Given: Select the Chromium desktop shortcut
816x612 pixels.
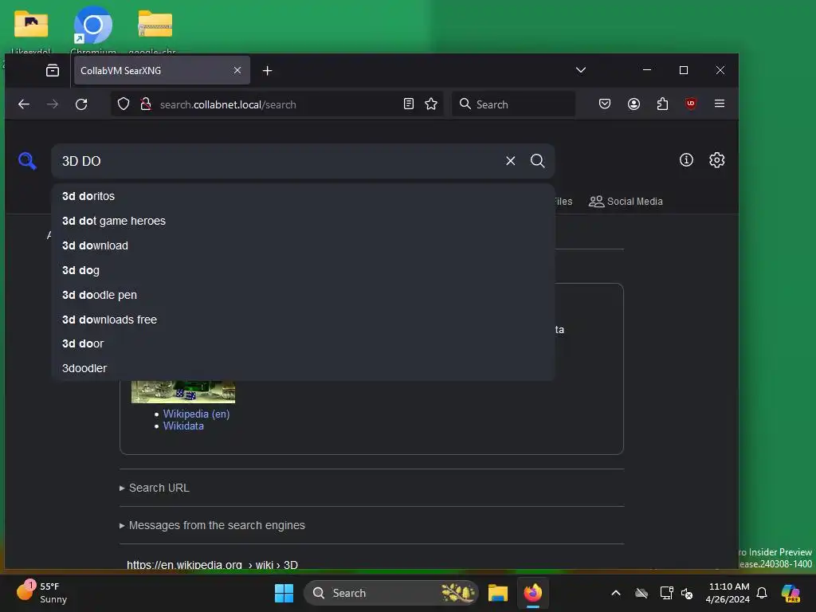Looking at the screenshot, I should point(93,29).
